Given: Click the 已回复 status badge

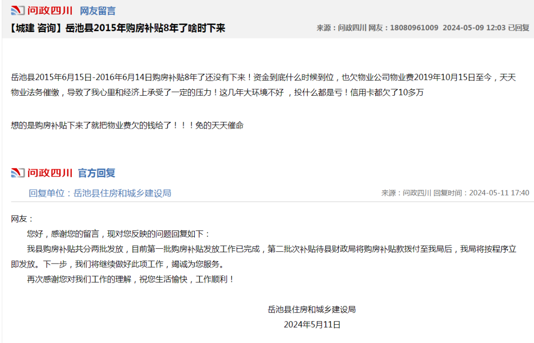Looking at the screenshot, I should [x=519, y=29].
